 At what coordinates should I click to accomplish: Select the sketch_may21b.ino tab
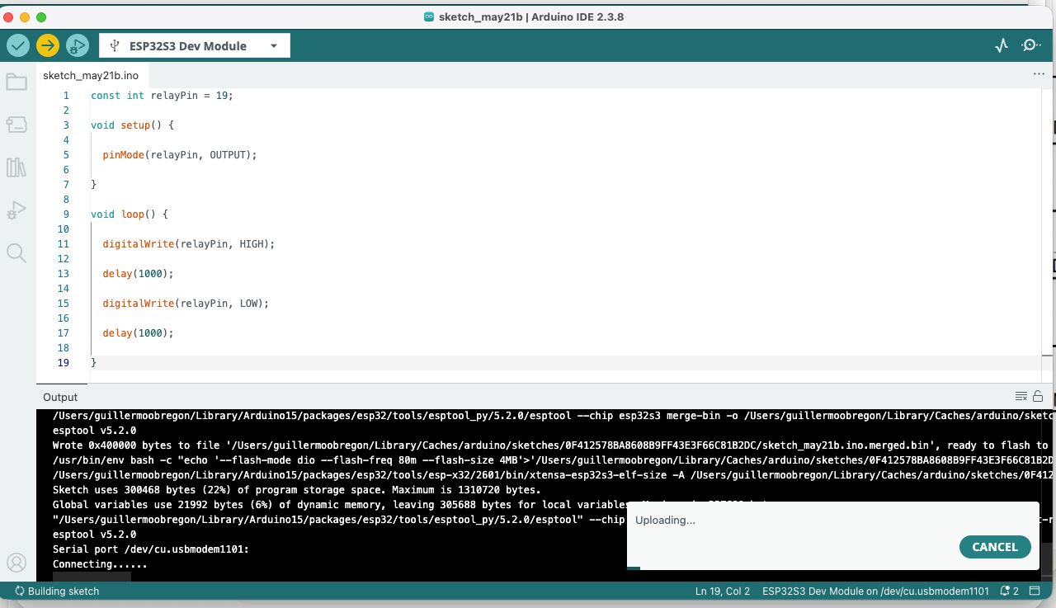[91, 75]
